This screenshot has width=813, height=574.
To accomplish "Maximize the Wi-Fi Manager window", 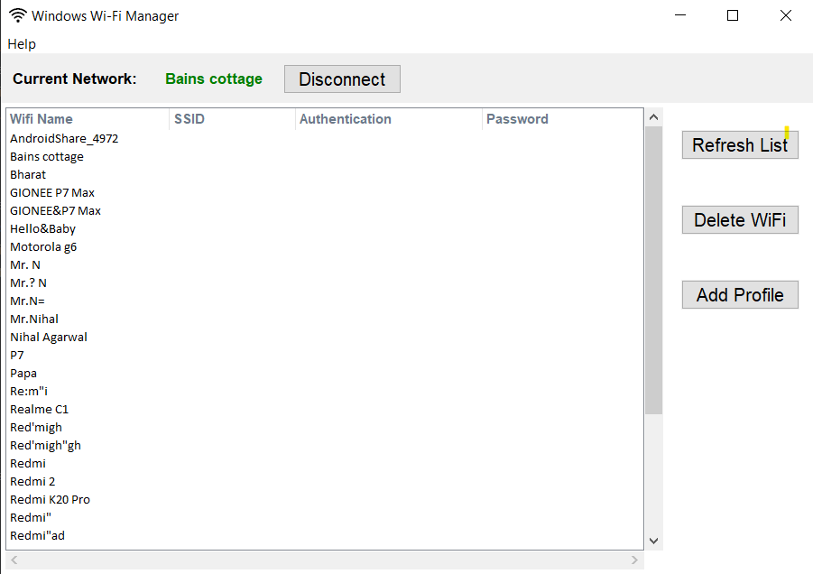I will pyautogui.click(x=733, y=15).
